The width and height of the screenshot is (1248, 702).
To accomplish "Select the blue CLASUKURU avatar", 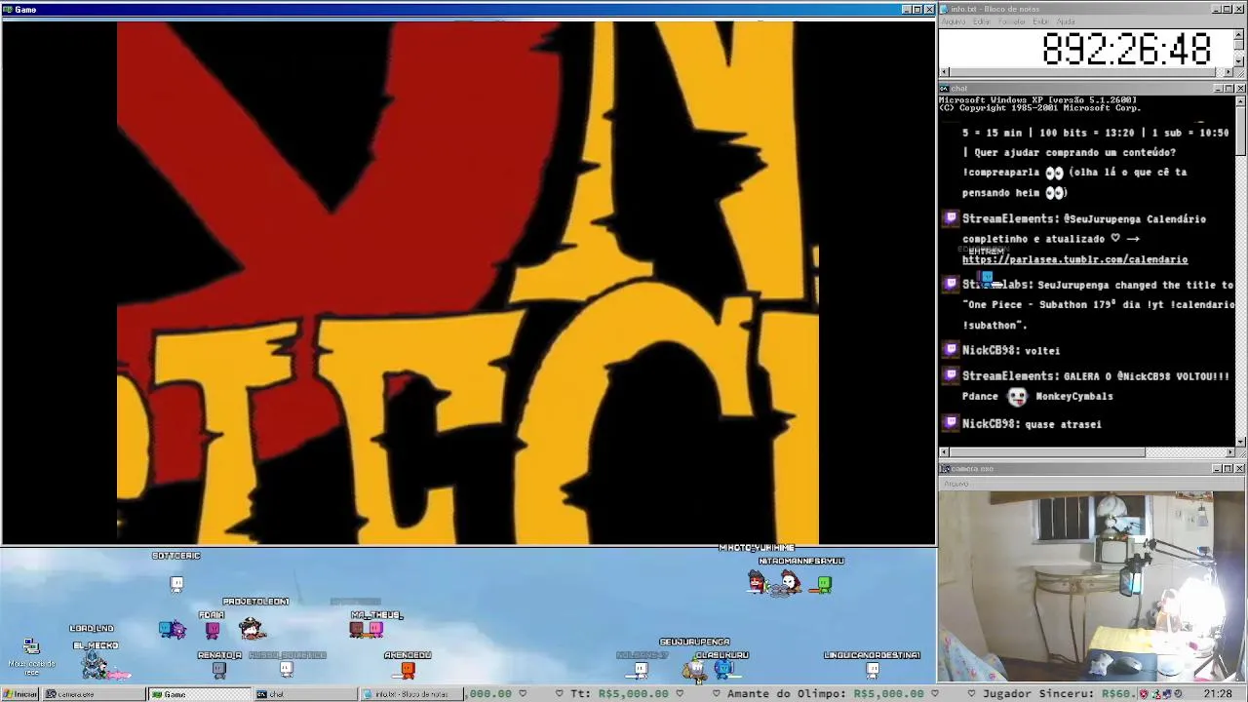I will (723, 669).
